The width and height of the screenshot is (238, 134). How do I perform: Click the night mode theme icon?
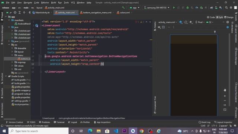(x=191, y=22)
